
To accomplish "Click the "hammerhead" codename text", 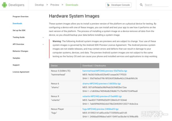I will click(x=58, y=75).
